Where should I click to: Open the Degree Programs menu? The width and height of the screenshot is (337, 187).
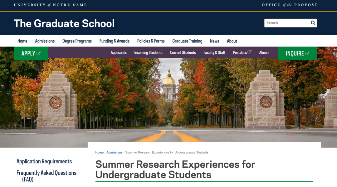77,41
